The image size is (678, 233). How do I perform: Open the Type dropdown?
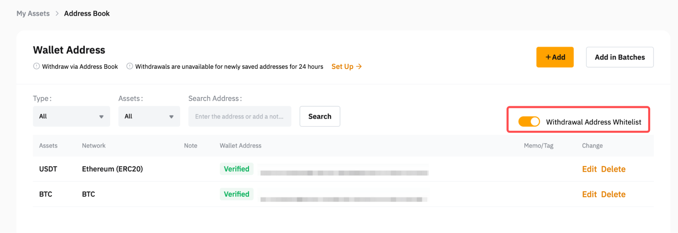(x=71, y=116)
